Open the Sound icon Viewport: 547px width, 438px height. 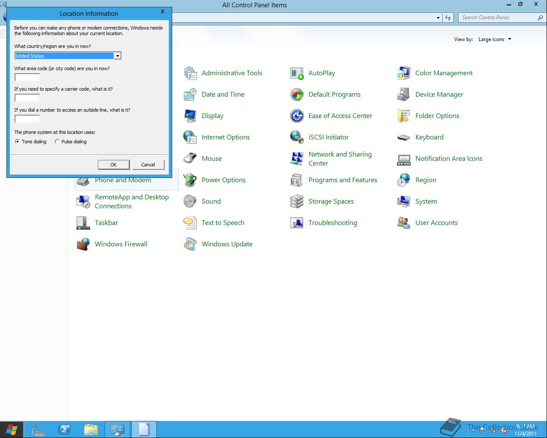tap(190, 201)
